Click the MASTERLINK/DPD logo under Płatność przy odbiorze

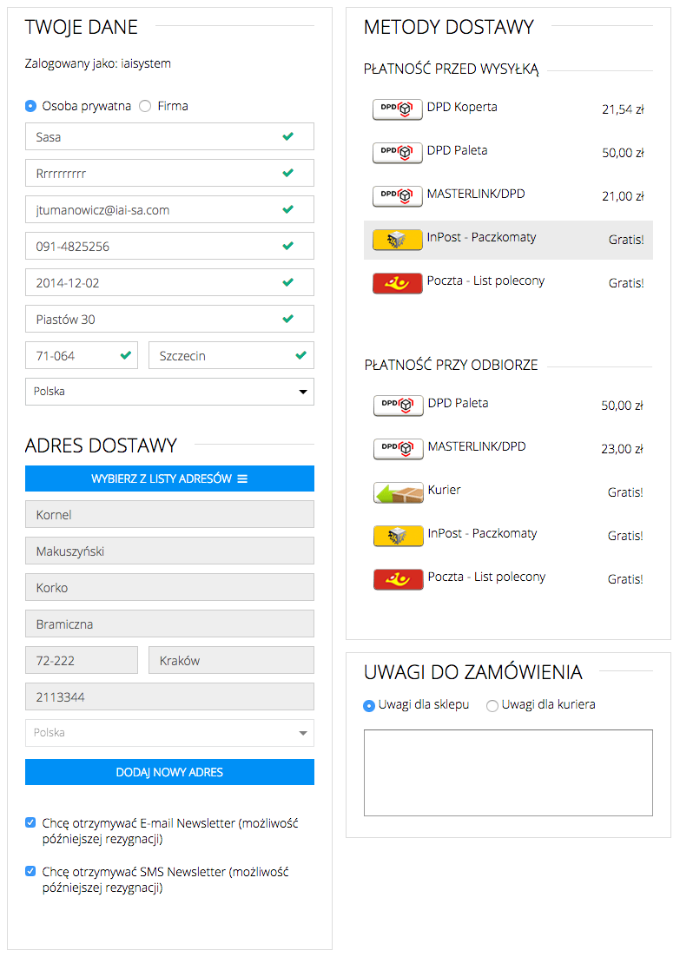(398, 449)
